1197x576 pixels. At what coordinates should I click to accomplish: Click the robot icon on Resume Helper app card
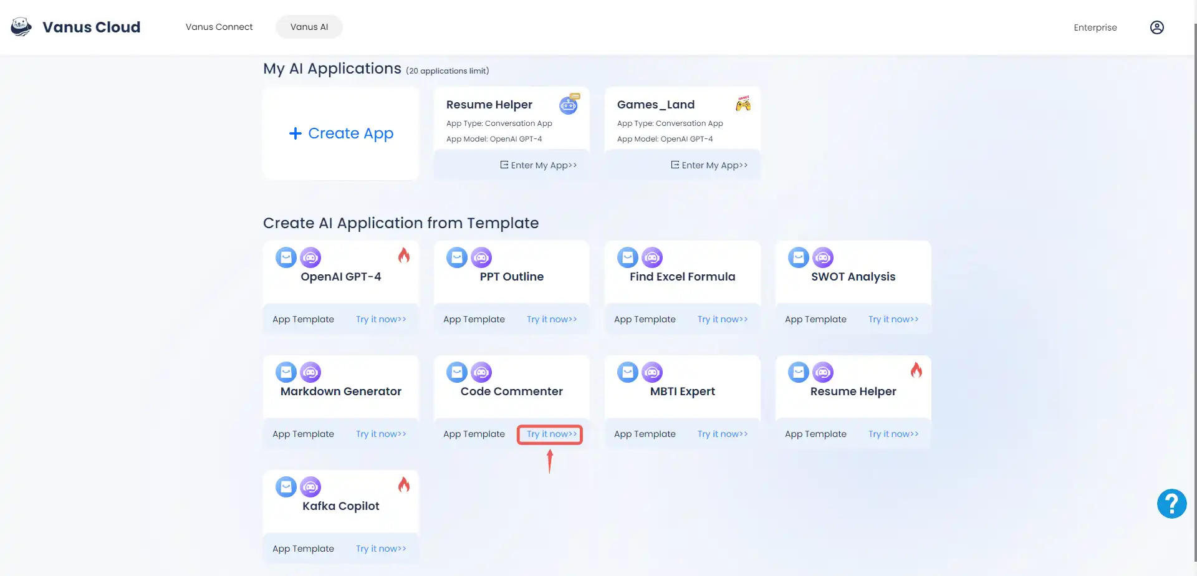(x=569, y=104)
